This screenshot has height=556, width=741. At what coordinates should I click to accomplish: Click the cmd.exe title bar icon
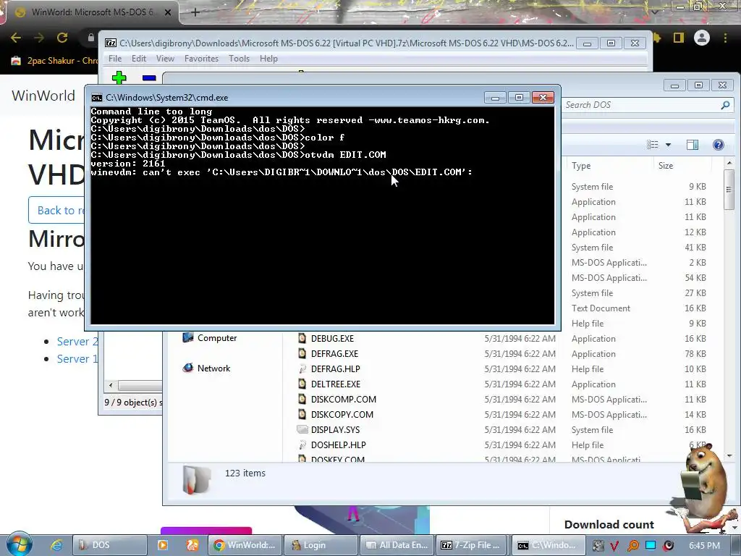(x=97, y=98)
